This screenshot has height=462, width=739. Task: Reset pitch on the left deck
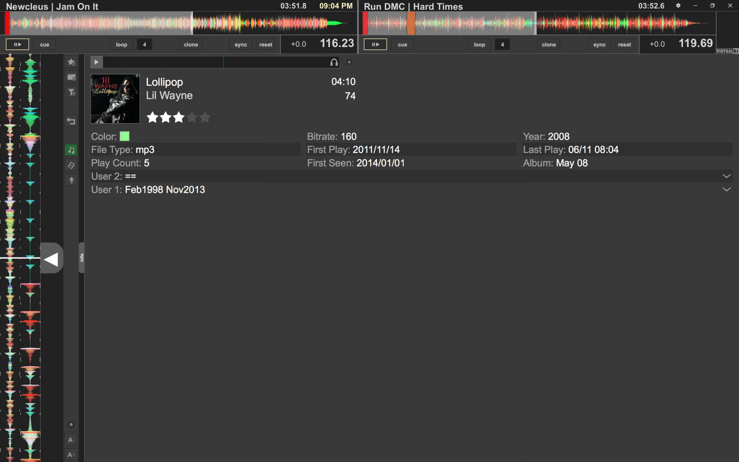point(266,44)
